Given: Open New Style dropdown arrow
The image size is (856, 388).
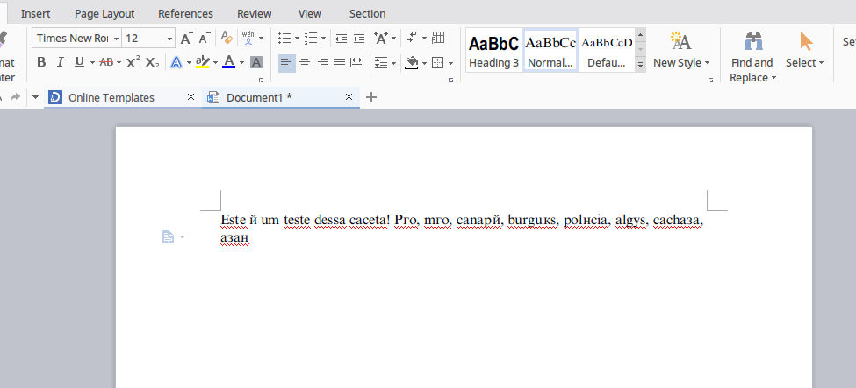Looking at the screenshot, I should tap(707, 63).
